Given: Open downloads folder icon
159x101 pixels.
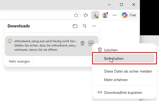Looking at the screenshot, I should click(75, 26).
